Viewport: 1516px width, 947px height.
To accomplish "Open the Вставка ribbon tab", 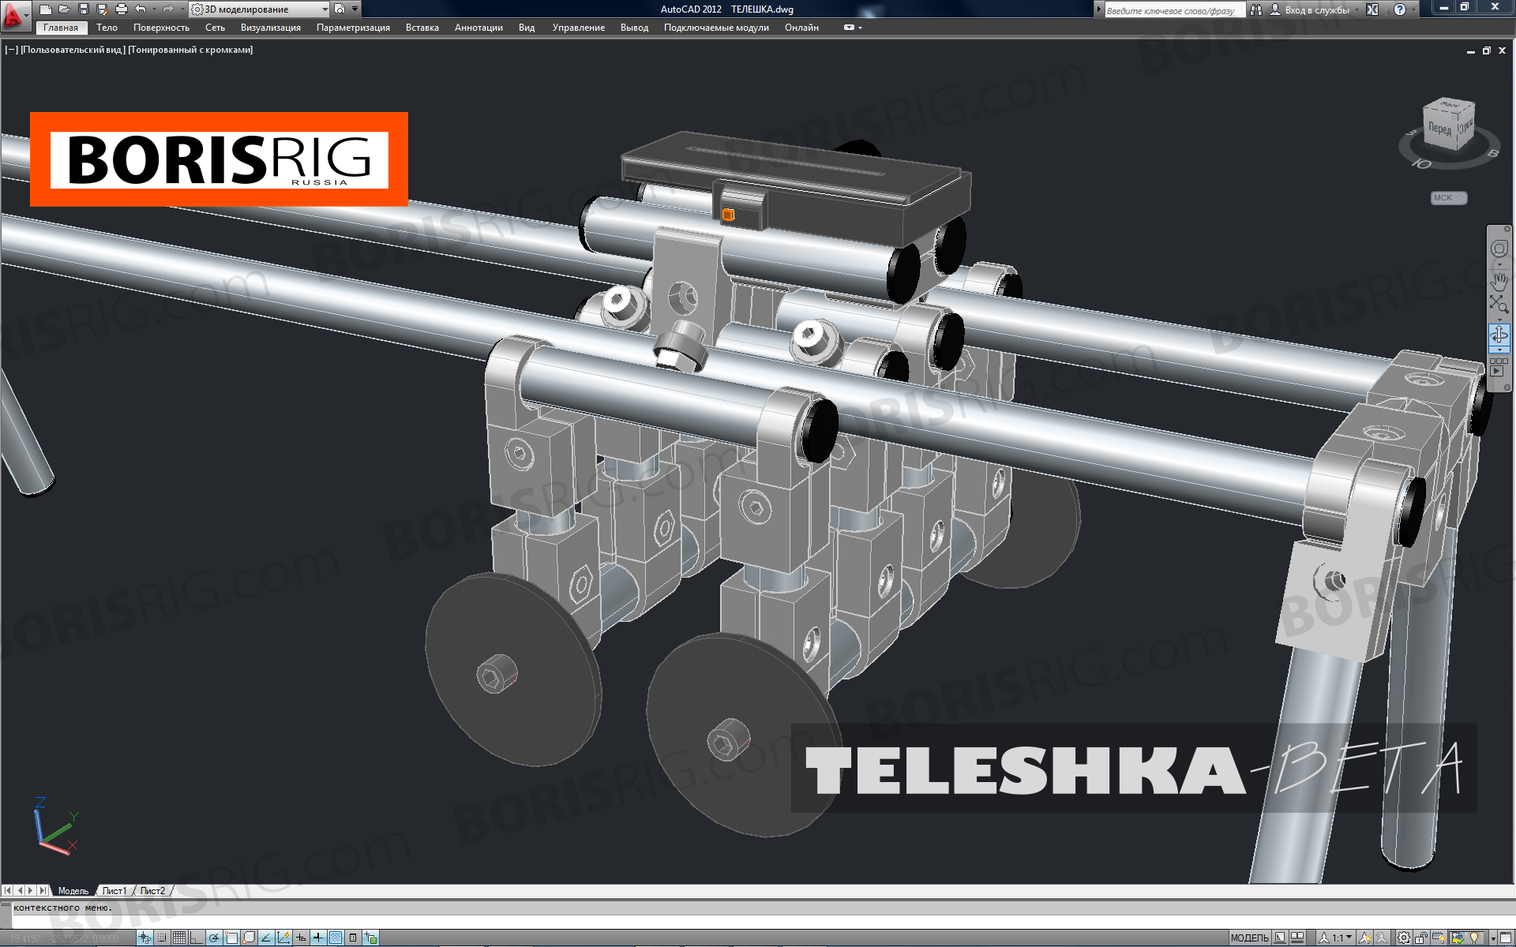I will (422, 28).
